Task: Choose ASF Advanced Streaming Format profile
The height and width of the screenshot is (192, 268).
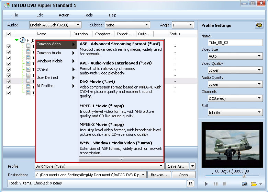Action: click(121, 49)
